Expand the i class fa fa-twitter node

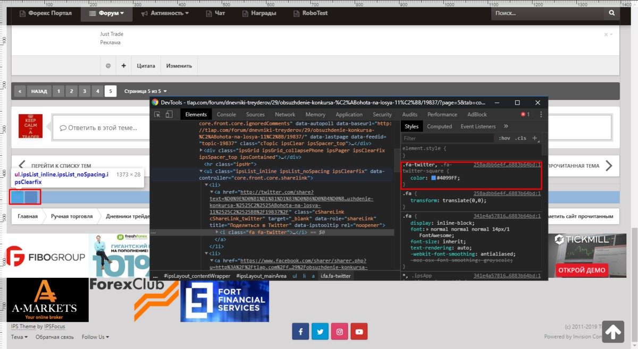[217, 232]
